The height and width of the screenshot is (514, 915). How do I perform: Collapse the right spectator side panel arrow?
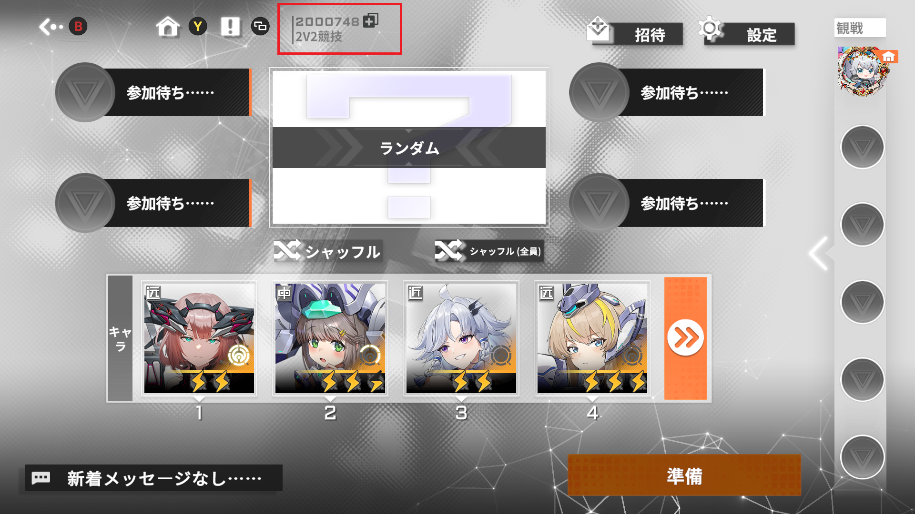[x=820, y=253]
